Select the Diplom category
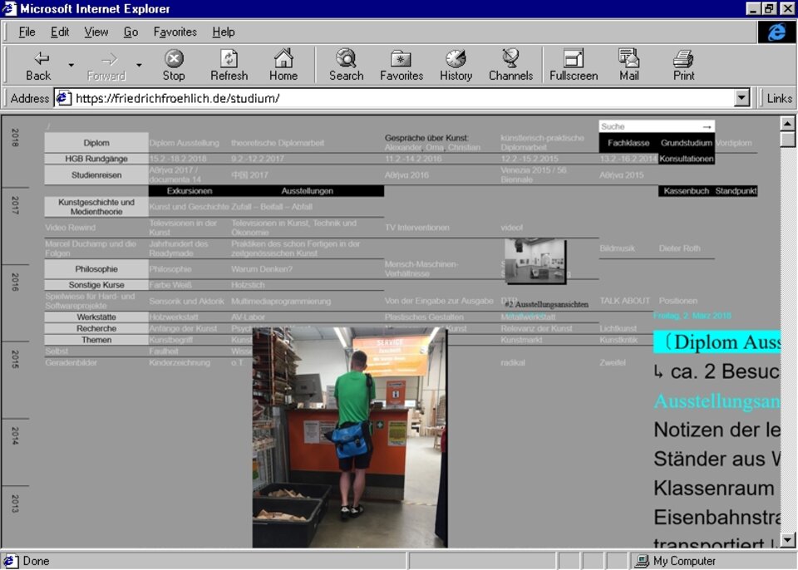Viewport: 798px width, 570px height. point(96,143)
